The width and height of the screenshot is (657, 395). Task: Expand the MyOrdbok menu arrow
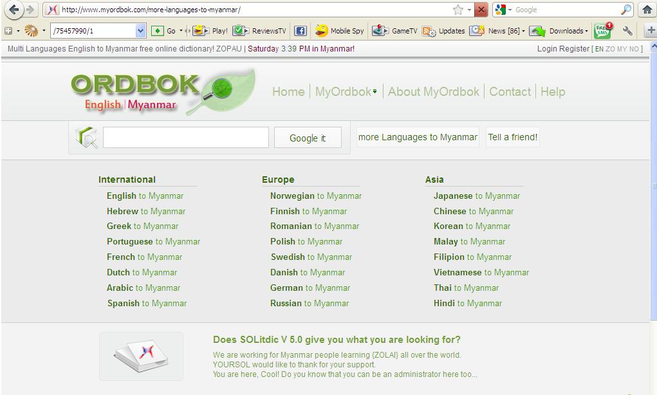[x=375, y=91]
